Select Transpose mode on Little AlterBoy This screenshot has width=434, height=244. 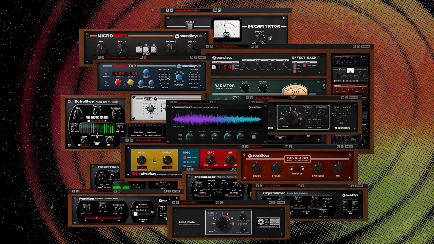184,157
